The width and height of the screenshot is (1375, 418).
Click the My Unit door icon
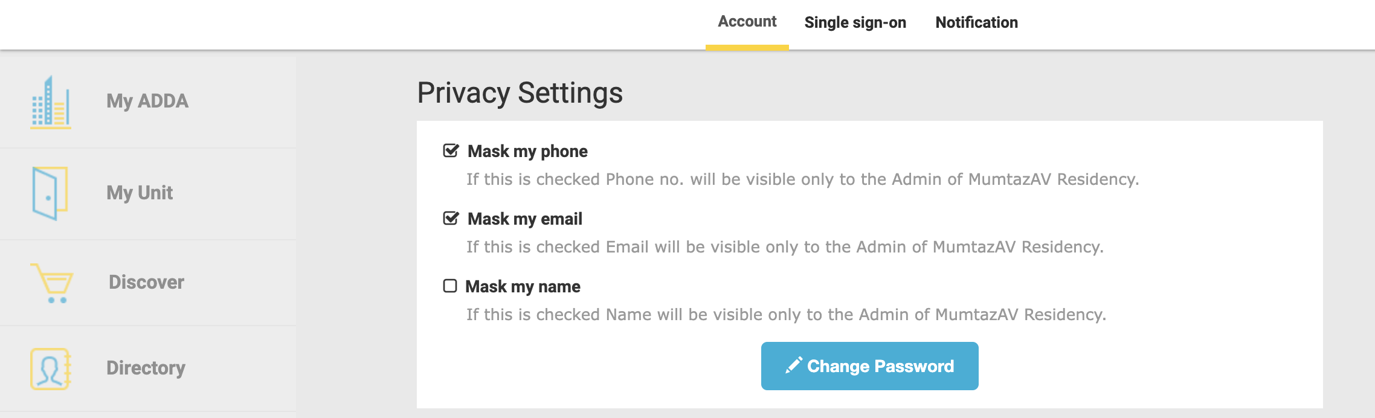(x=50, y=193)
